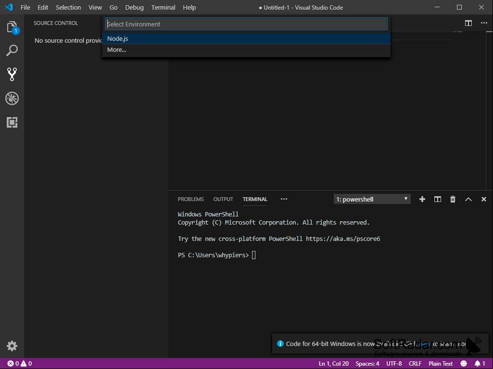Switch to the TERMINAL tab

(255, 199)
